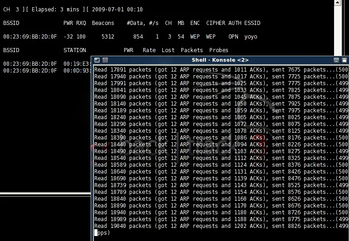The height and width of the screenshot is (241, 349).
Task: Click the 'Probes' column header
Action: point(219,50)
